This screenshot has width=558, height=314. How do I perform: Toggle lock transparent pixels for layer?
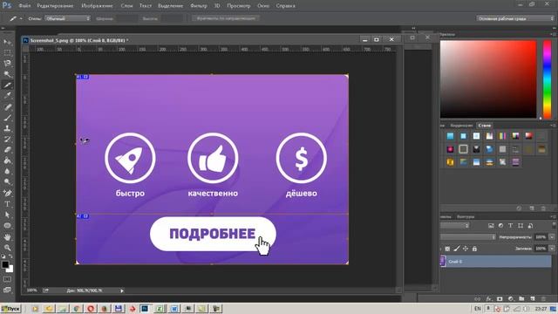pos(447,249)
